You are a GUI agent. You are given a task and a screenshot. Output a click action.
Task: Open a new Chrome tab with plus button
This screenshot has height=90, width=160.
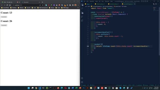(x=42, y=2)
